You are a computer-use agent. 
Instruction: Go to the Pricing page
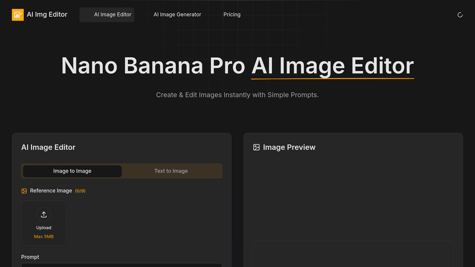click(x=232, y=14)
